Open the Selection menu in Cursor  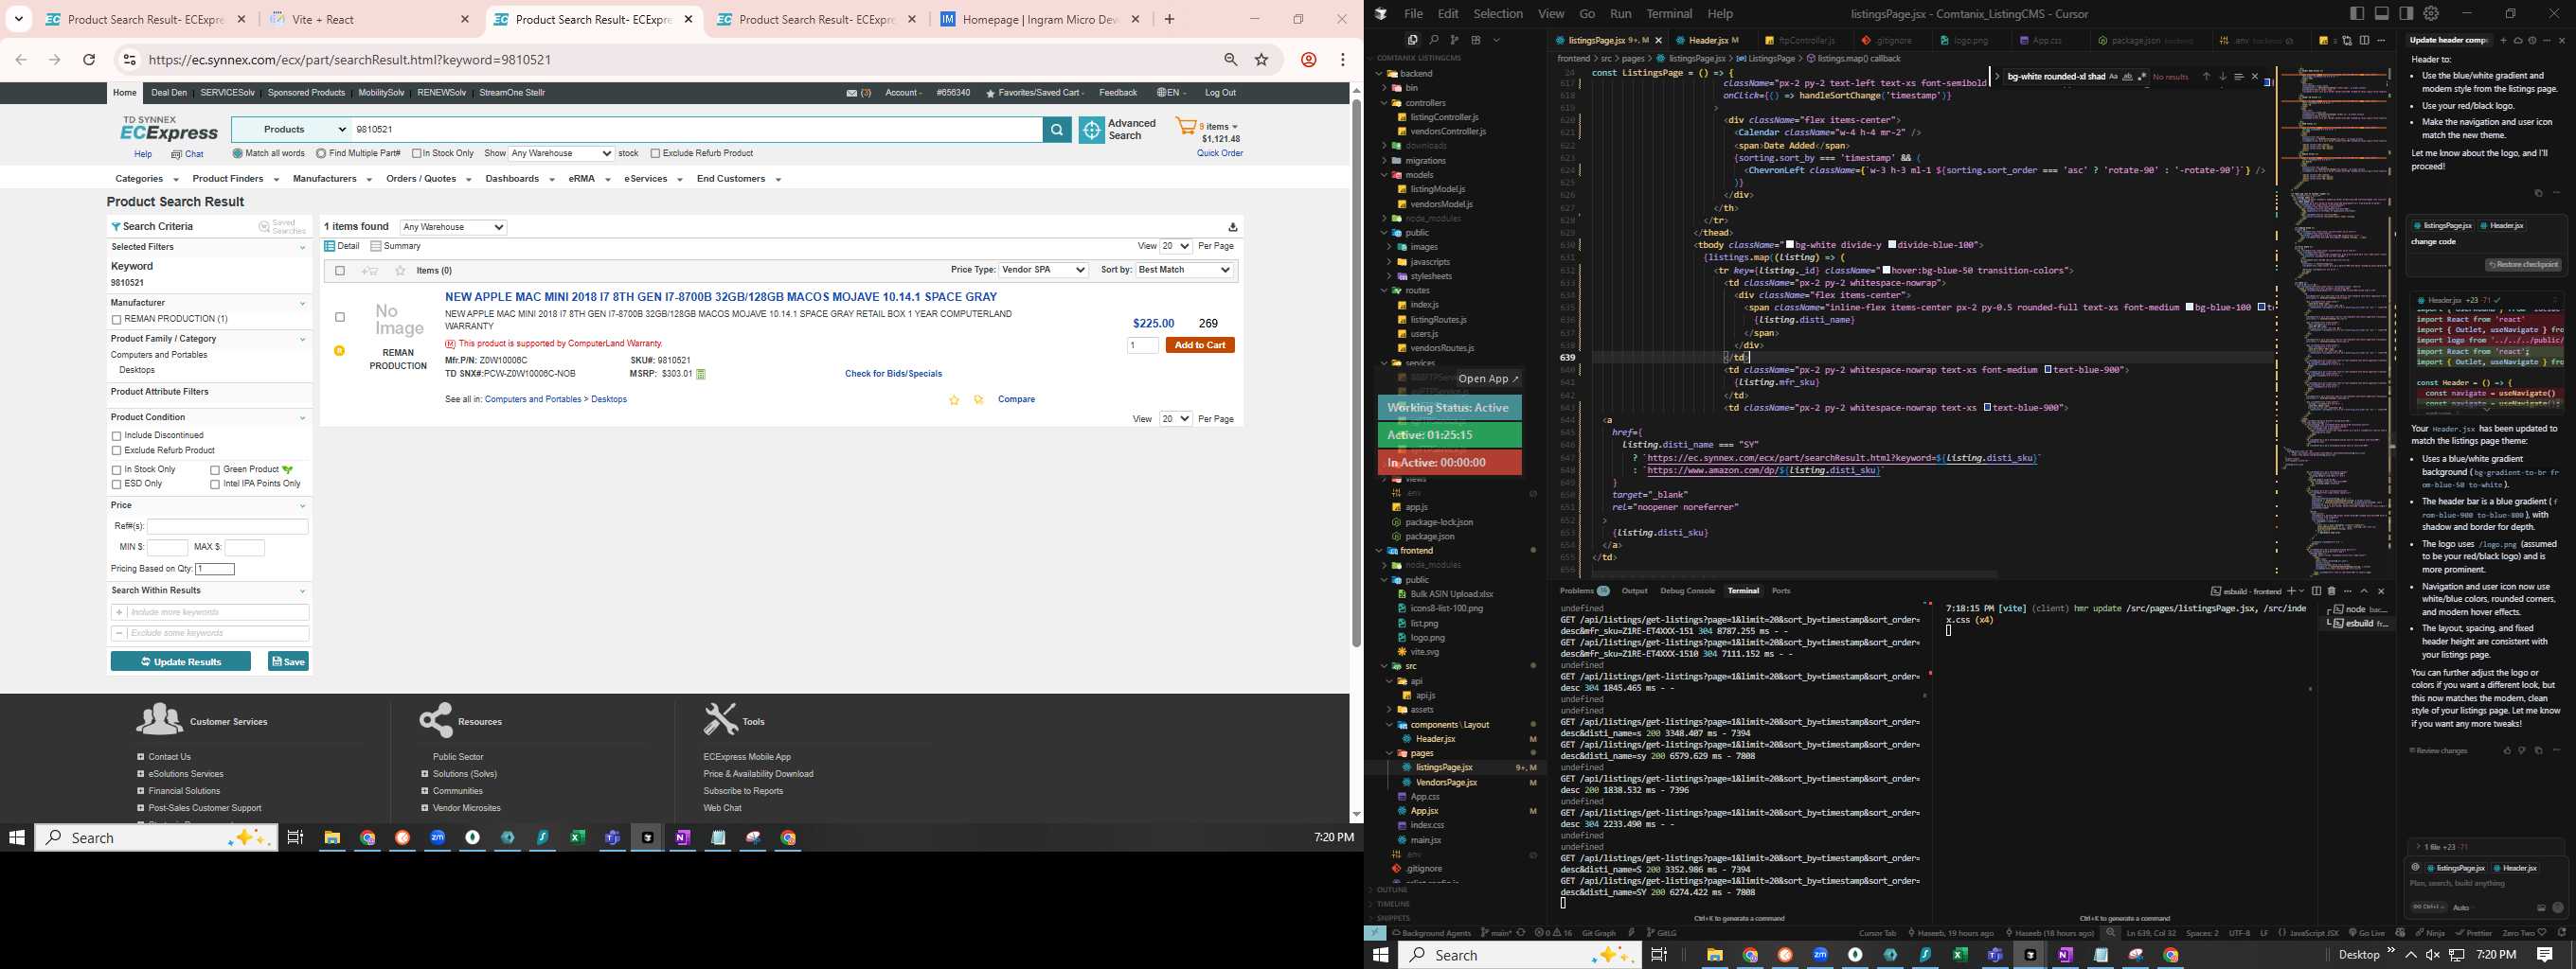pos(1498,14)
